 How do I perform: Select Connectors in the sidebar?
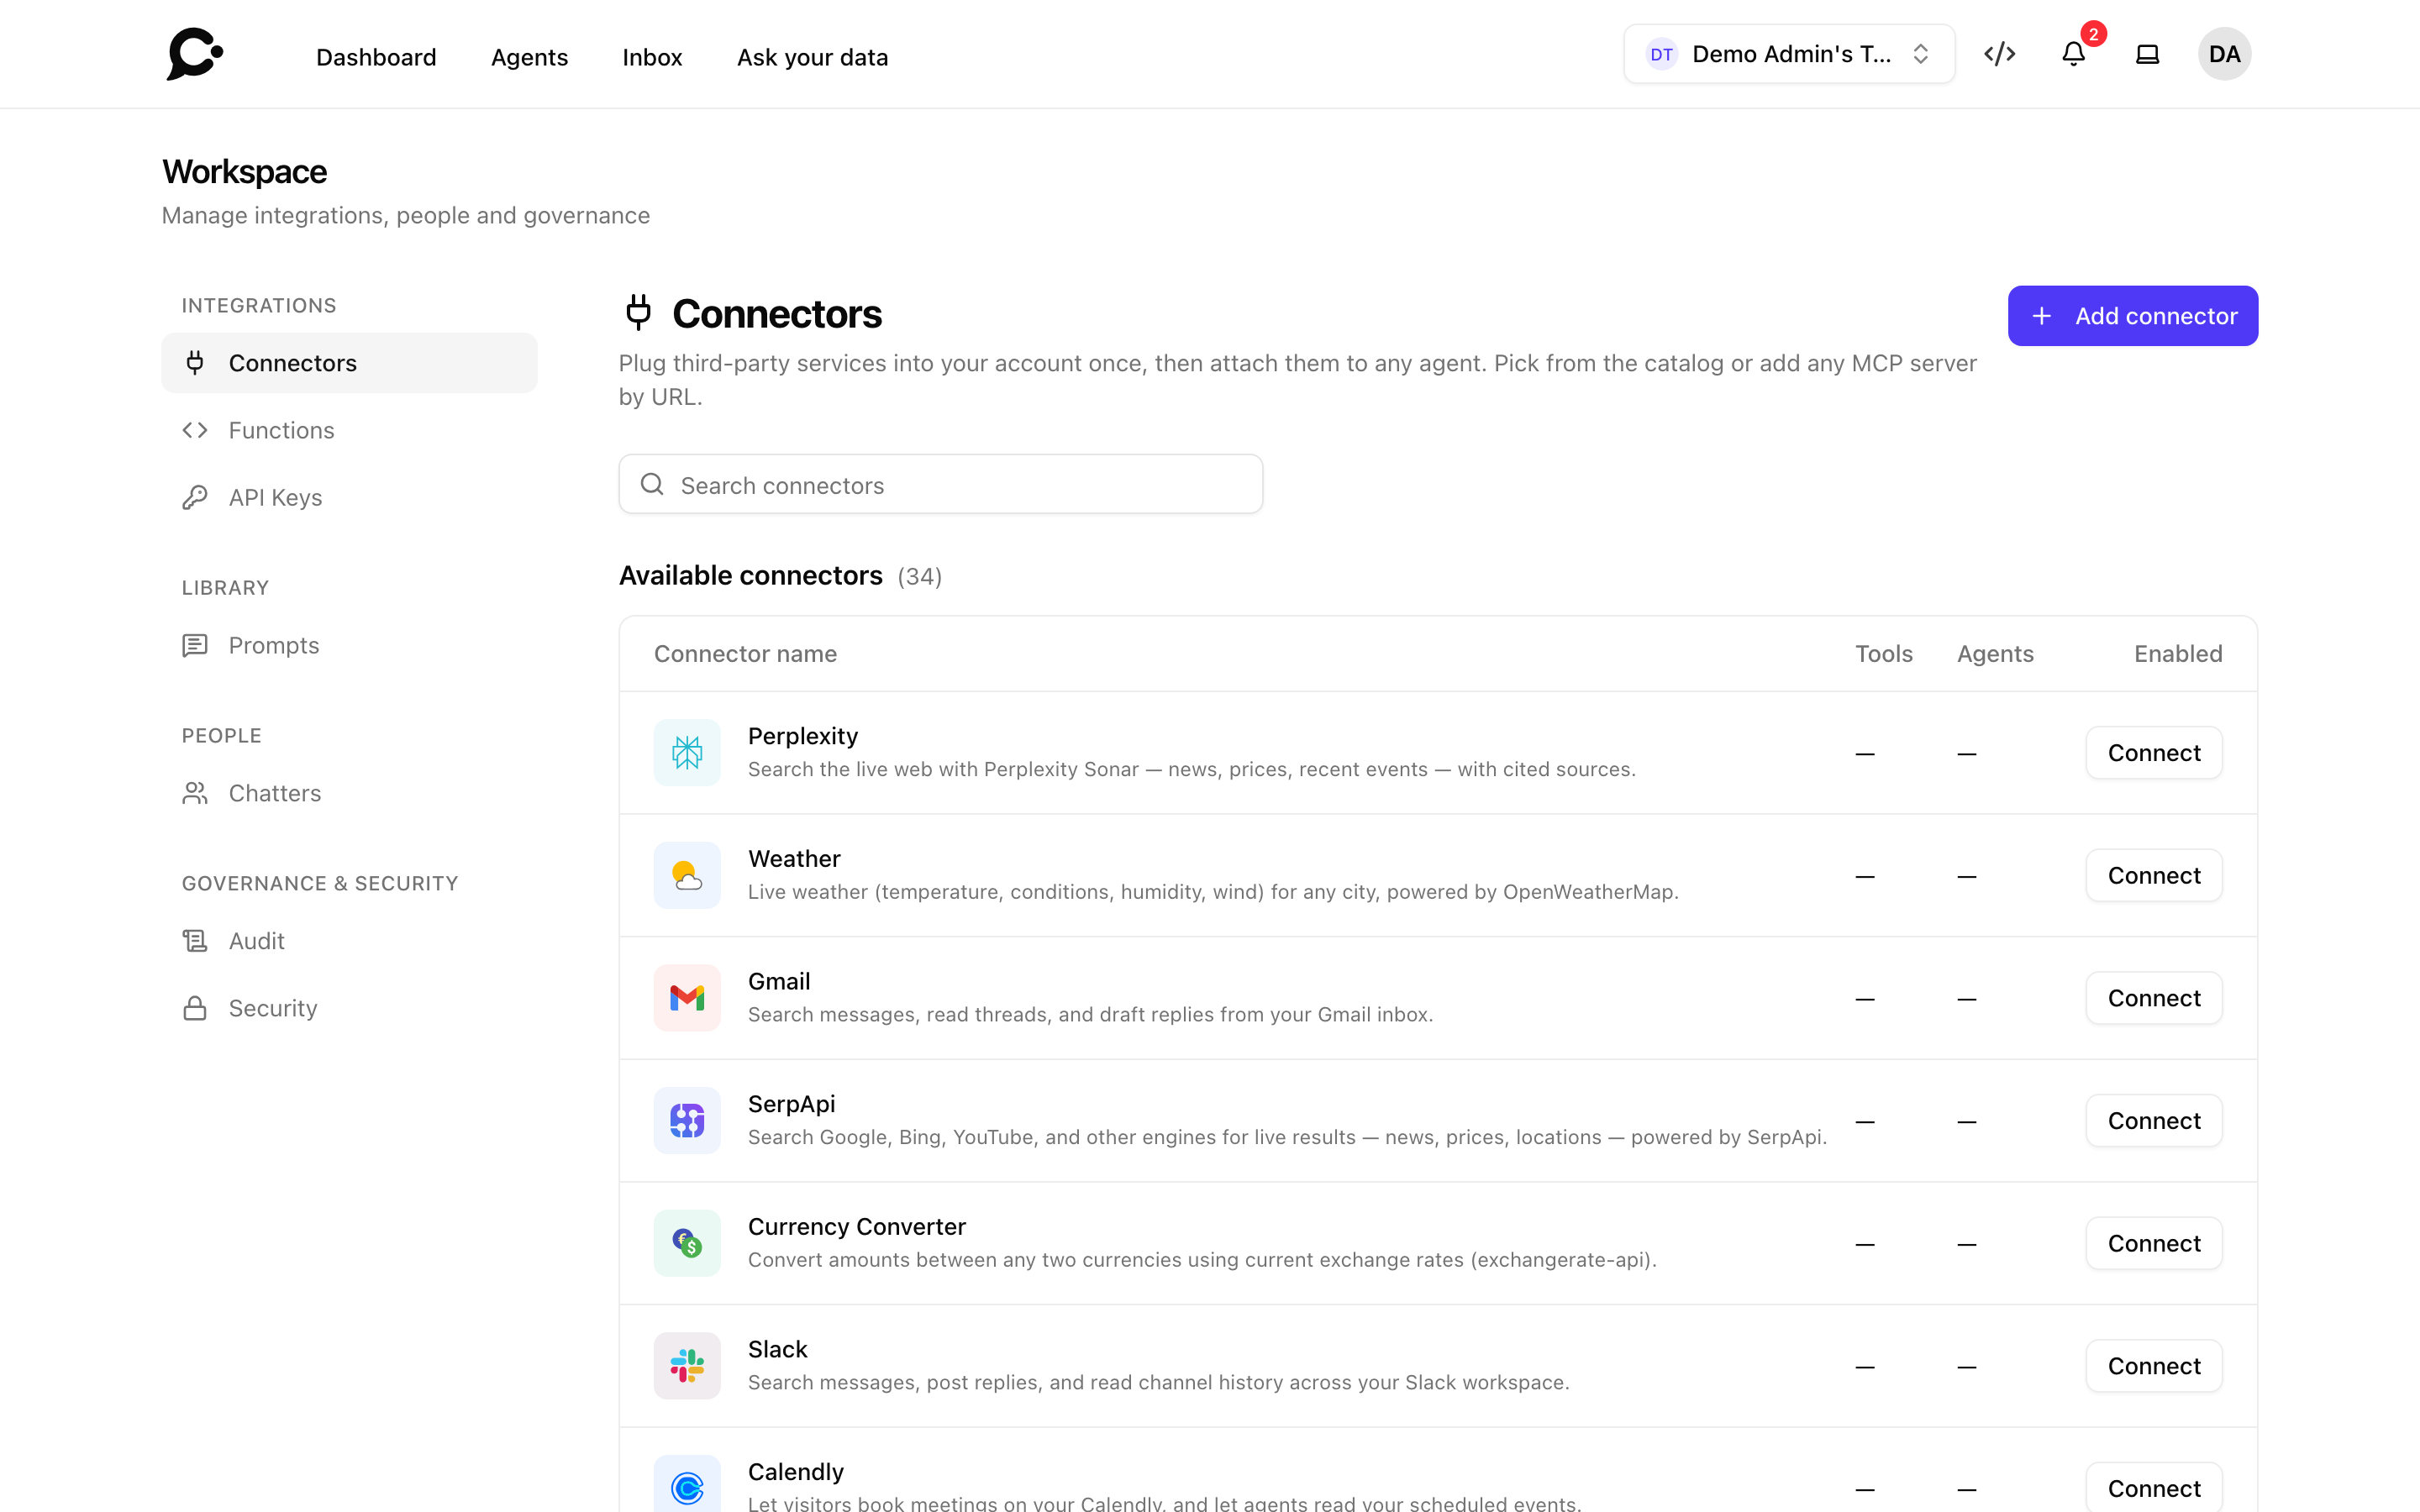(x=349, y=363)
